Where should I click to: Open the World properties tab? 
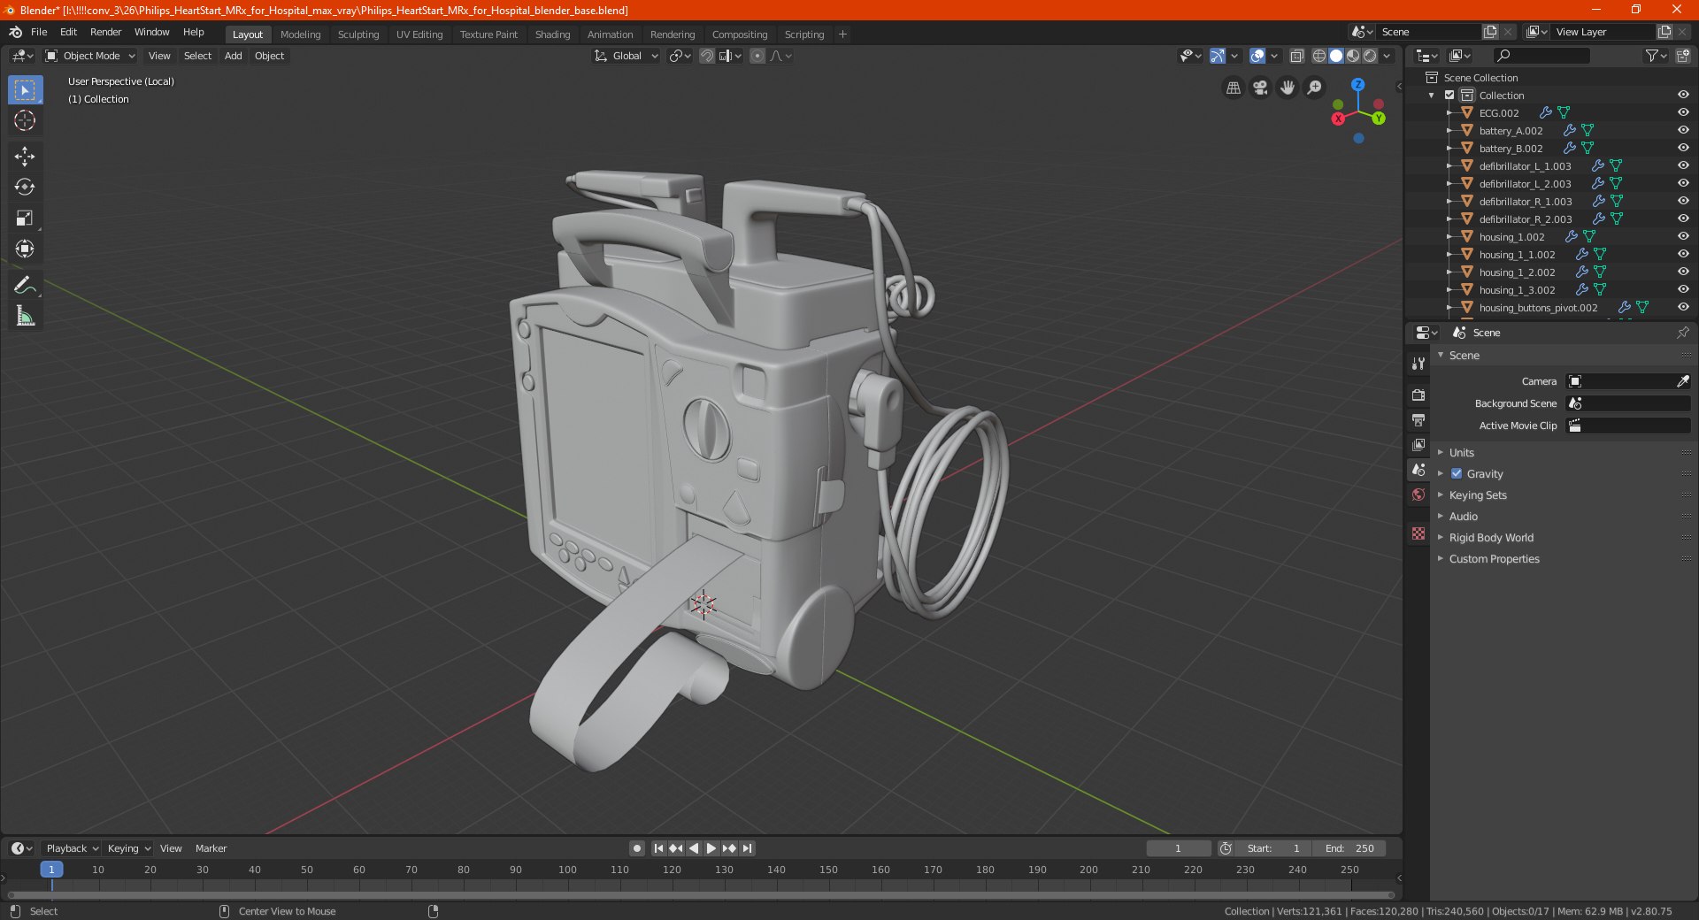click(x=1418, y=494)
